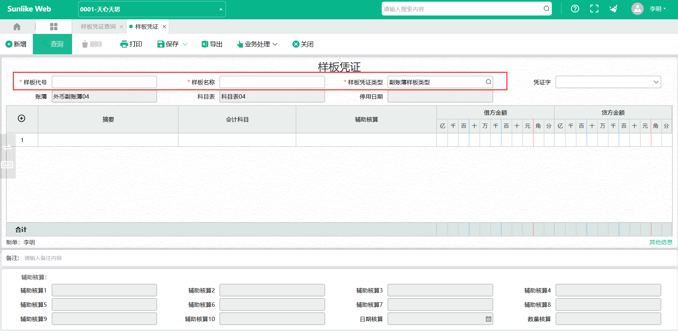Add new voucher row with plus icon
The image size is (678, 331).
21,119
